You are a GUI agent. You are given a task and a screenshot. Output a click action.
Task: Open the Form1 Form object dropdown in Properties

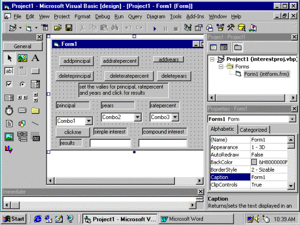292,119
